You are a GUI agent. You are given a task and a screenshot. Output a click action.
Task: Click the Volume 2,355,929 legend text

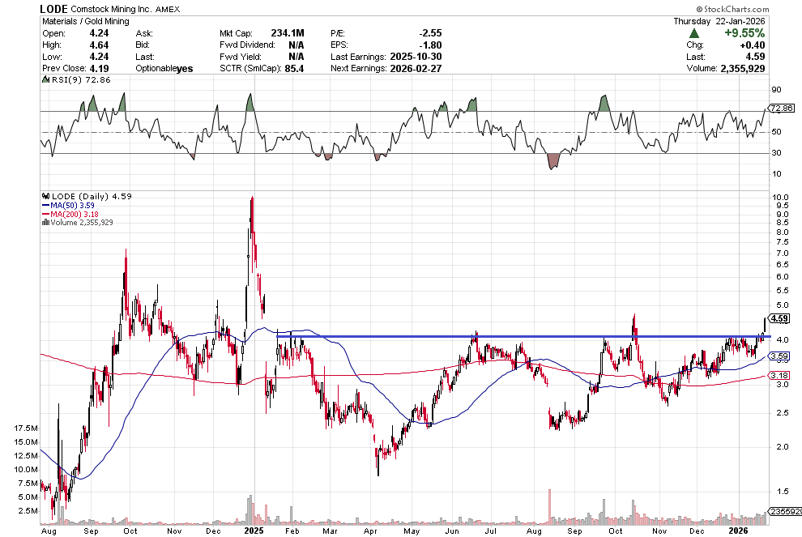coord(81,223)
